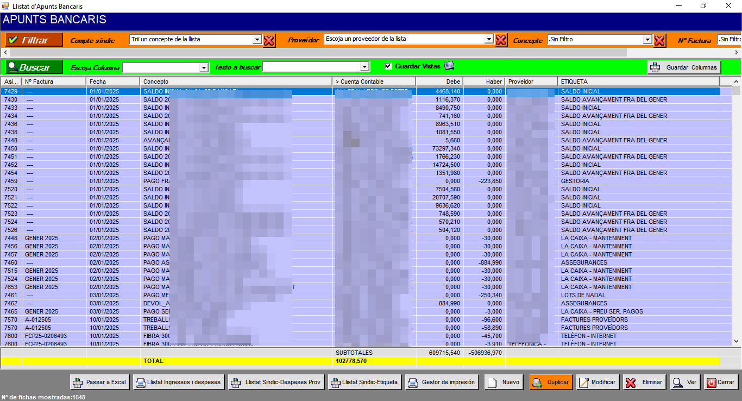The width and height of the screenshot is (742, 401).
Task: Expand the Escoja Columna combo box
Action: tap(204, 67)
